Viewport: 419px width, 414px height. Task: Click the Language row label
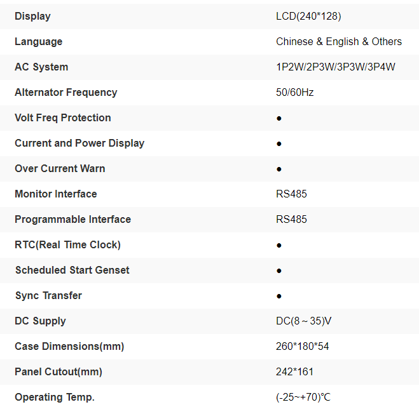[38, 41]
